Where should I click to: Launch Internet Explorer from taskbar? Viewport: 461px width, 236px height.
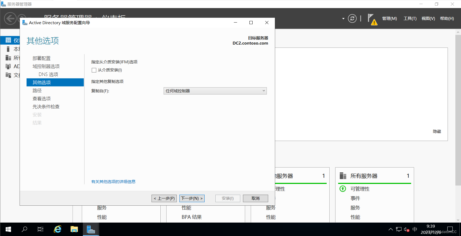[57, 229]
